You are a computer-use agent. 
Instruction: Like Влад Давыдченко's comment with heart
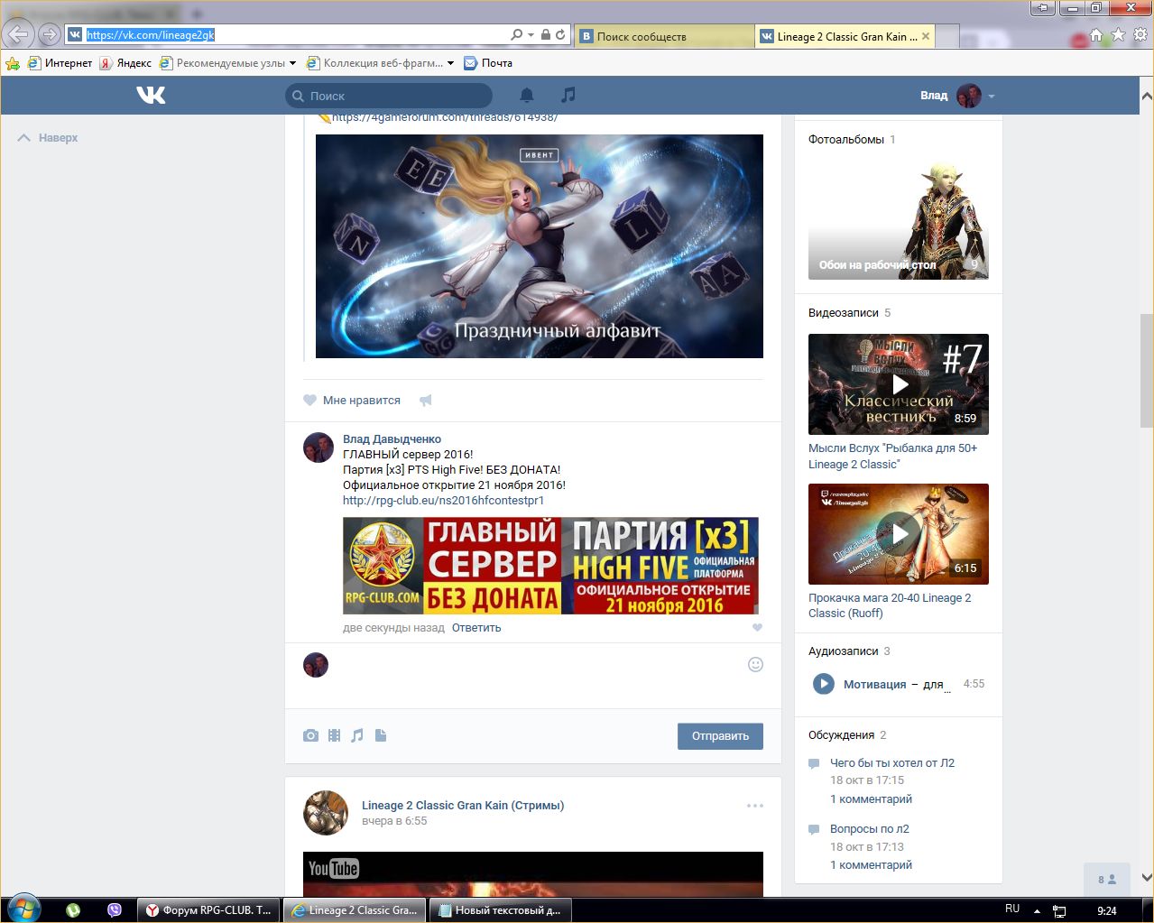[x=757, y=627]
